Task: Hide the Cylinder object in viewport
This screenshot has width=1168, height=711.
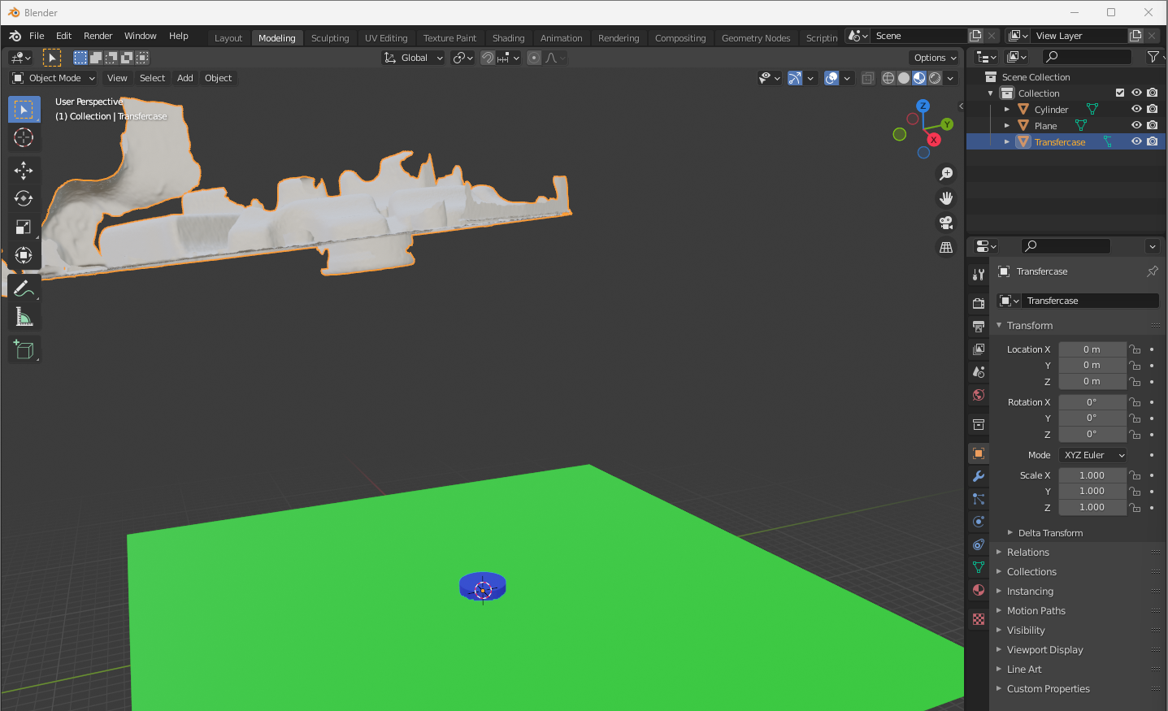Action: (1136, 109)
